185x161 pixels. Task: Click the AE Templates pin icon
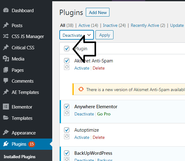6,92
